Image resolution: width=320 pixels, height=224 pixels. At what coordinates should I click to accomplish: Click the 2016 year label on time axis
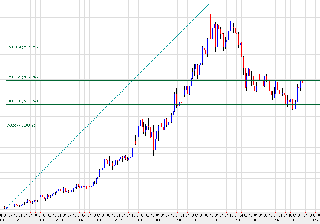coord(295,220)
